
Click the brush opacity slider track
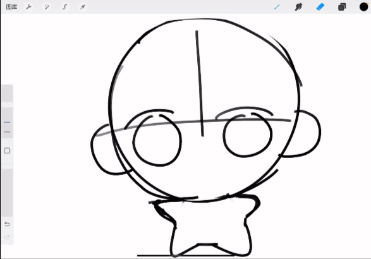point(7,190)
